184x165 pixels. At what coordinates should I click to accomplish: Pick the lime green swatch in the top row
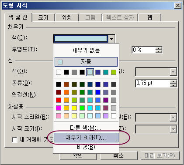(114, 72)
